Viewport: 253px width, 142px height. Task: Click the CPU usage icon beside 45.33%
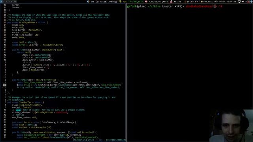[171, 2]
